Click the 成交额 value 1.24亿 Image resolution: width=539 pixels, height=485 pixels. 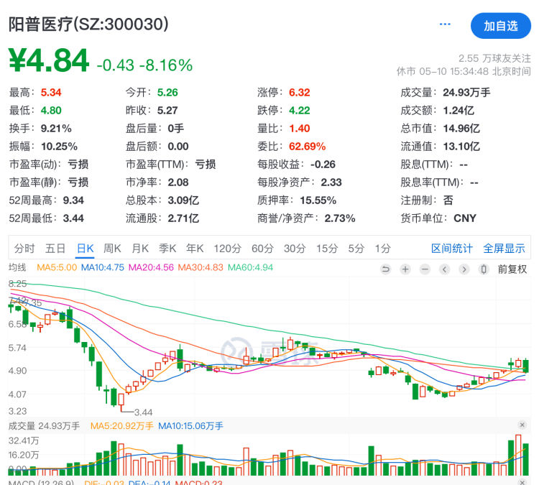459,111
